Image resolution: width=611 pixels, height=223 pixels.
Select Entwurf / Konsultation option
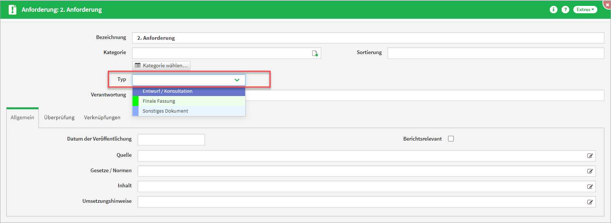pyautogui.click(x=189, y=91)
